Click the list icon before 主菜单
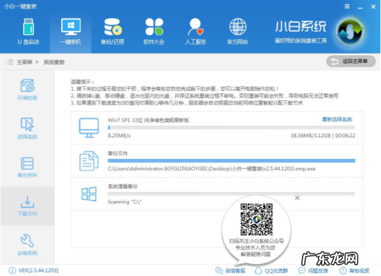Viewport: 381px width, 276px height. (10, 62)
